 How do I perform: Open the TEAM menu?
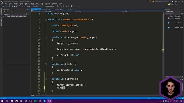click(32, 4)
